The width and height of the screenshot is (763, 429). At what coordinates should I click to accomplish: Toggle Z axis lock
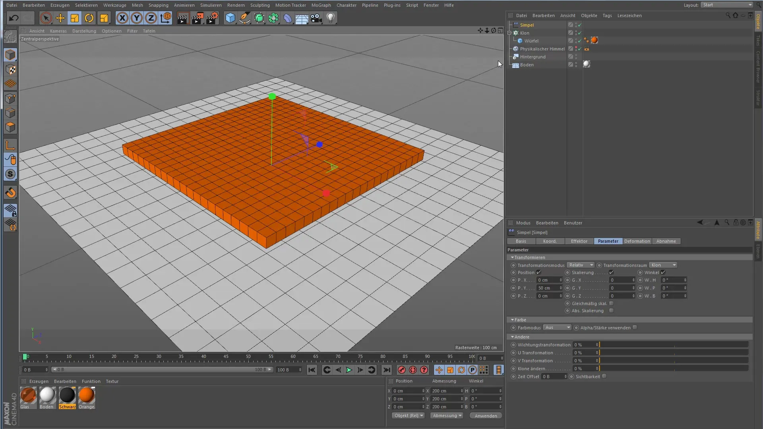coord(151,18)
